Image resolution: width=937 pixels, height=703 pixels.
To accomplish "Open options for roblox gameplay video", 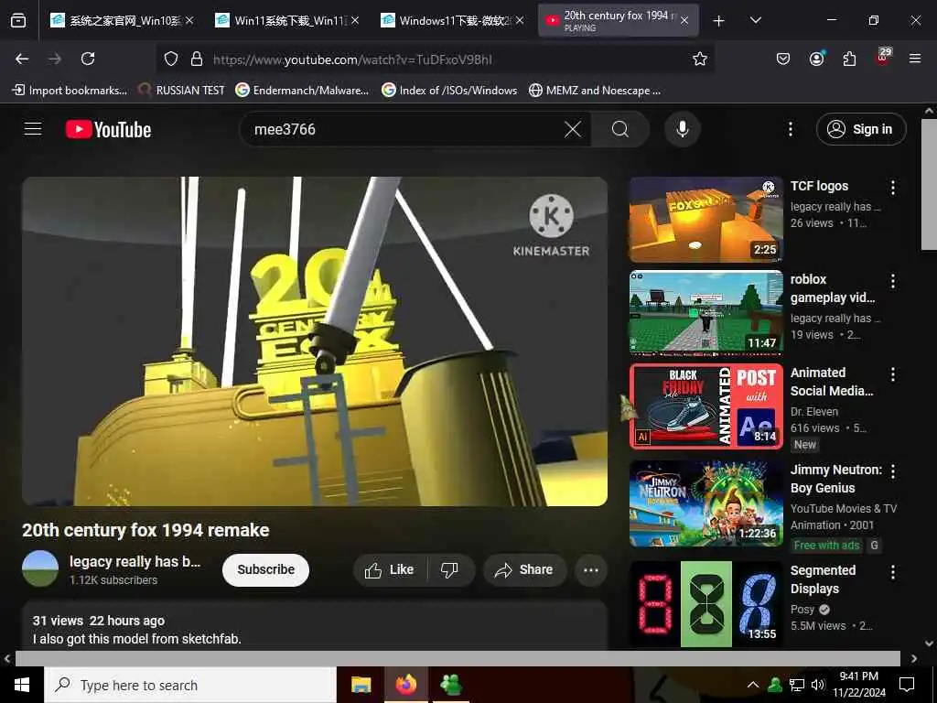I will (893, 281).
